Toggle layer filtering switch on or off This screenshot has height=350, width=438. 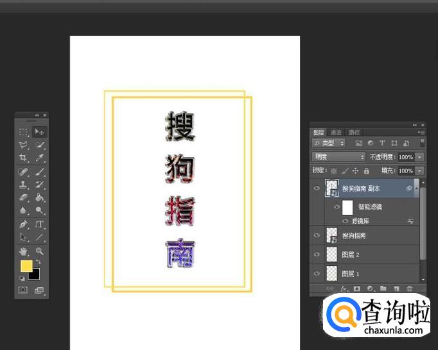click(423, 143)
